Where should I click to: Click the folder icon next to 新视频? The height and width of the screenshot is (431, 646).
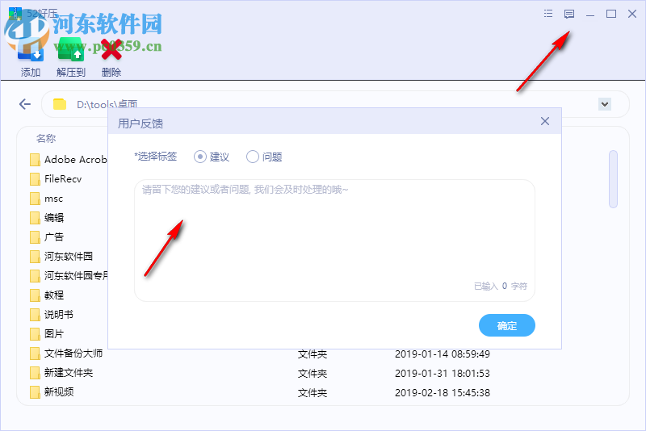35,392
